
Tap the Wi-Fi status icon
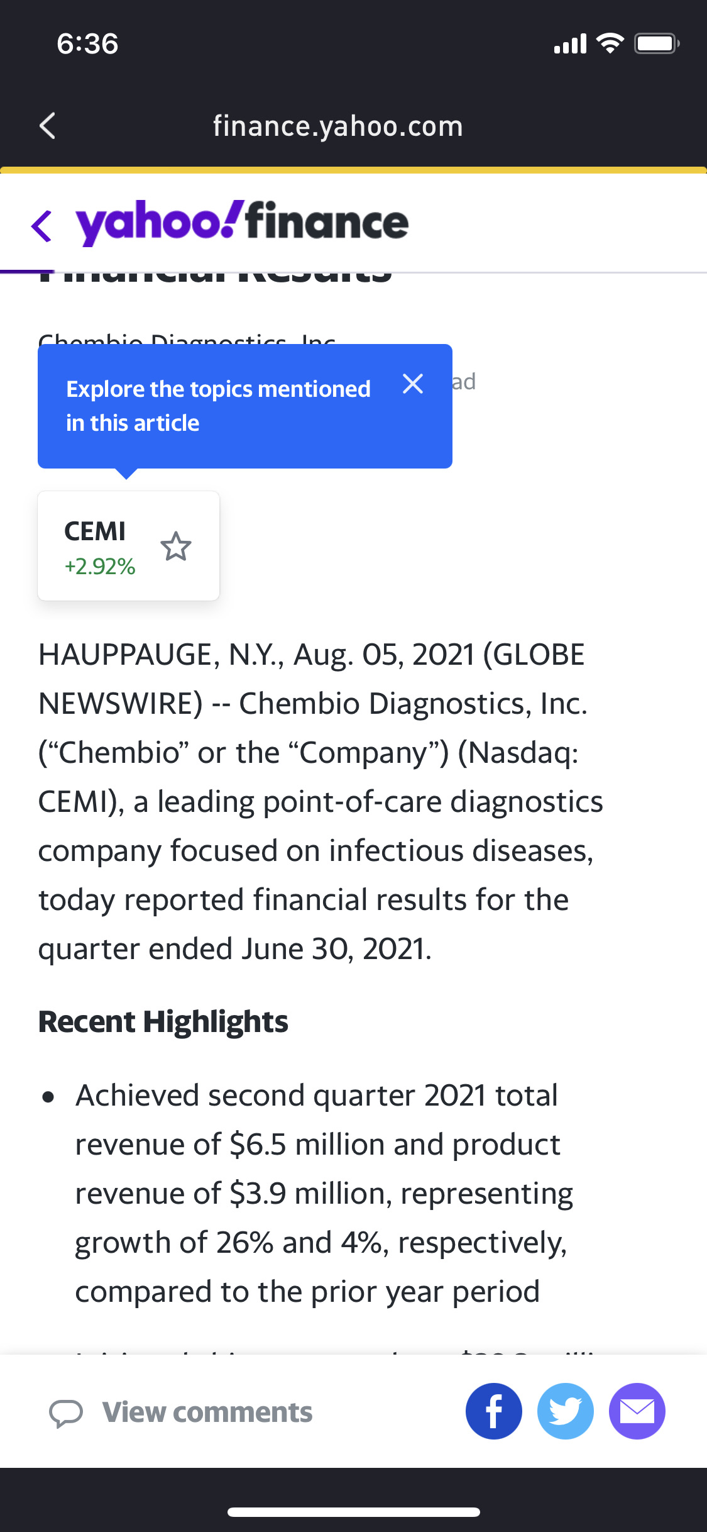click(x=610, y=43)
